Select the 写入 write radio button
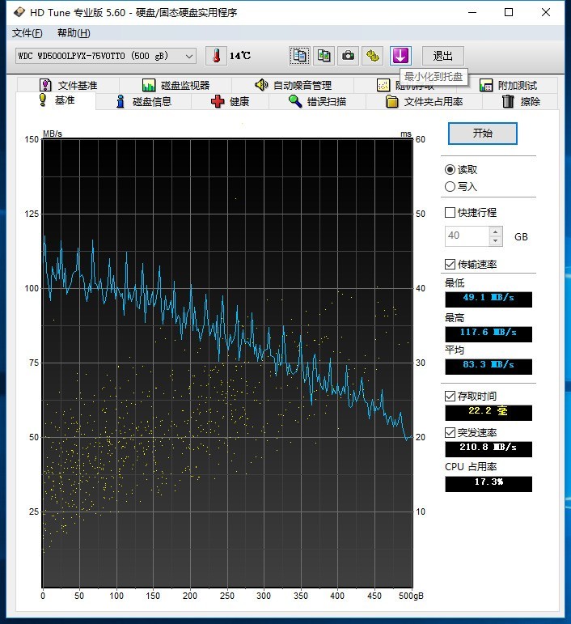This screenshot has width=571, height=624. [x=450, y=186]
